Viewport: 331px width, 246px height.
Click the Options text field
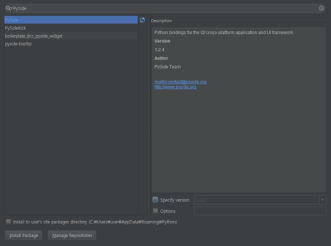pos(260,211)
